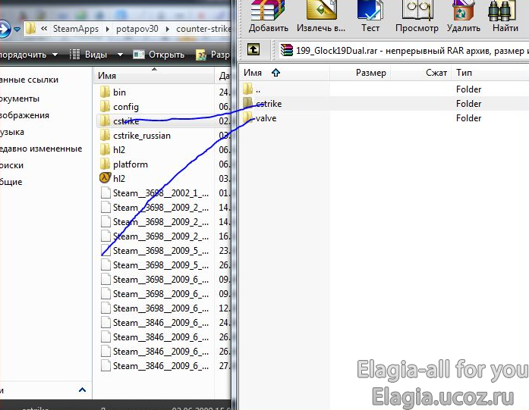Open Музыка favorite link in sidebar
The image size is (529, 410).
pyautogui.click(x=12, y=132)
